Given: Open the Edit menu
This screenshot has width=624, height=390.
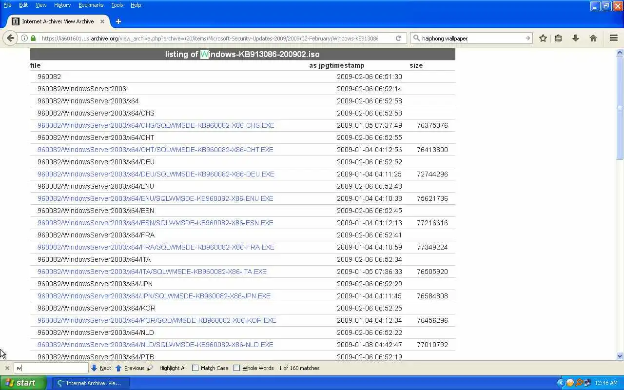Looking at the screenshot, I should [x=23, y=5].
